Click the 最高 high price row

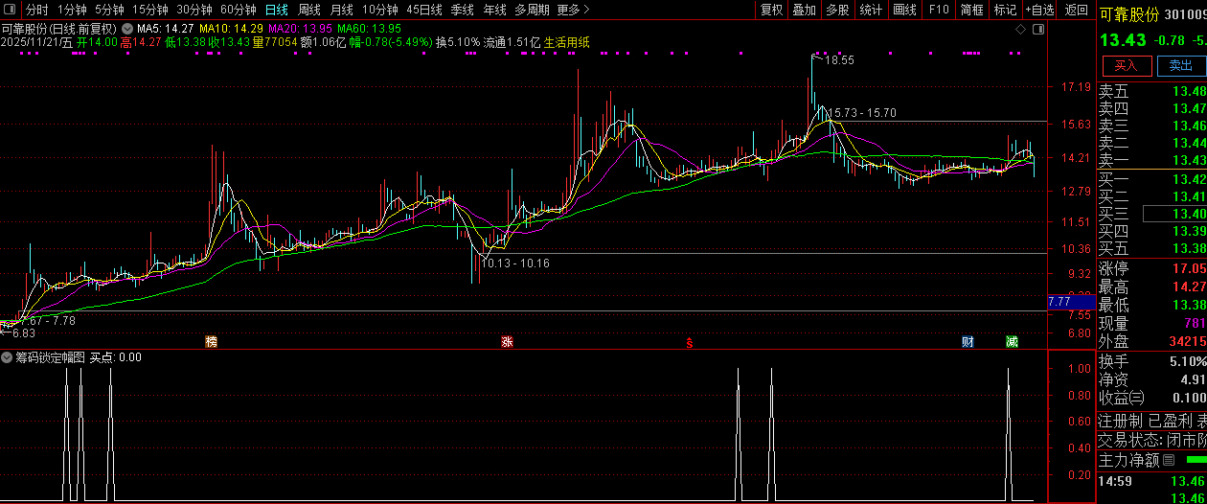(x=1151, y=286)
